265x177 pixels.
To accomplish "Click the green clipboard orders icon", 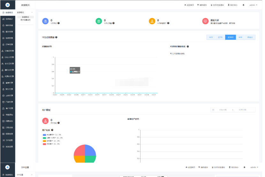I will (99, 21).
